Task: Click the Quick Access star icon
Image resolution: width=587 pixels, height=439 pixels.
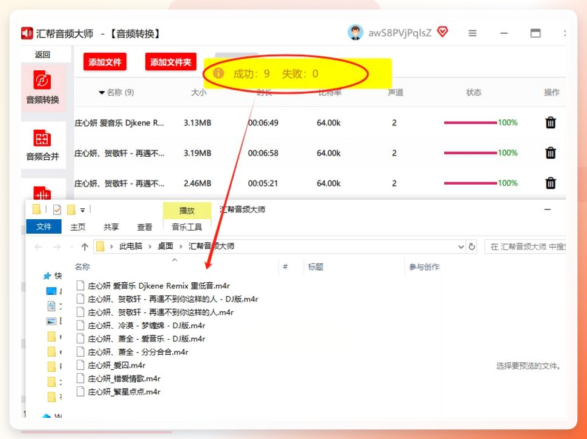Action: (x=47, y=276)
